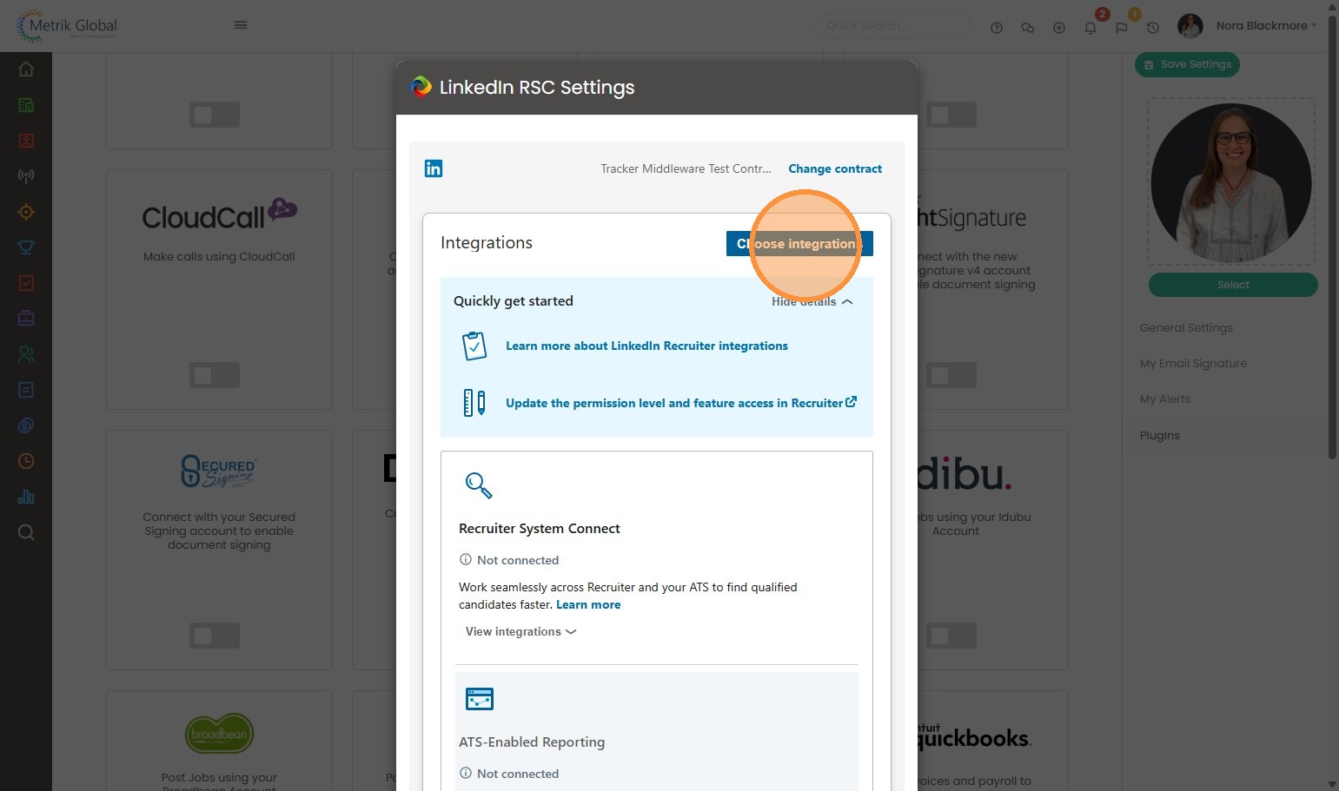Enable the Secured Signing plugin switch
The width and height of the screenshot is (1339, 791).
point(214,636)
